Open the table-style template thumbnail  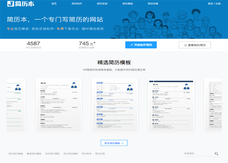[213, 106]
